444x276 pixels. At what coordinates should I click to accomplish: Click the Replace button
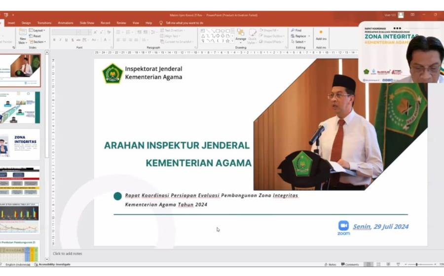point(300,36)
